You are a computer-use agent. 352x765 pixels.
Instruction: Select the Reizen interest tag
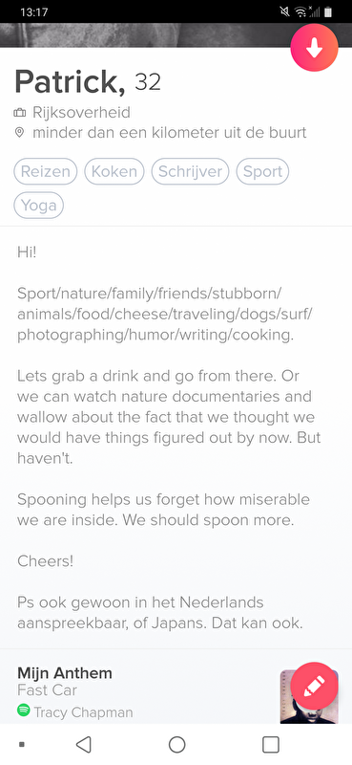point(45,171)
